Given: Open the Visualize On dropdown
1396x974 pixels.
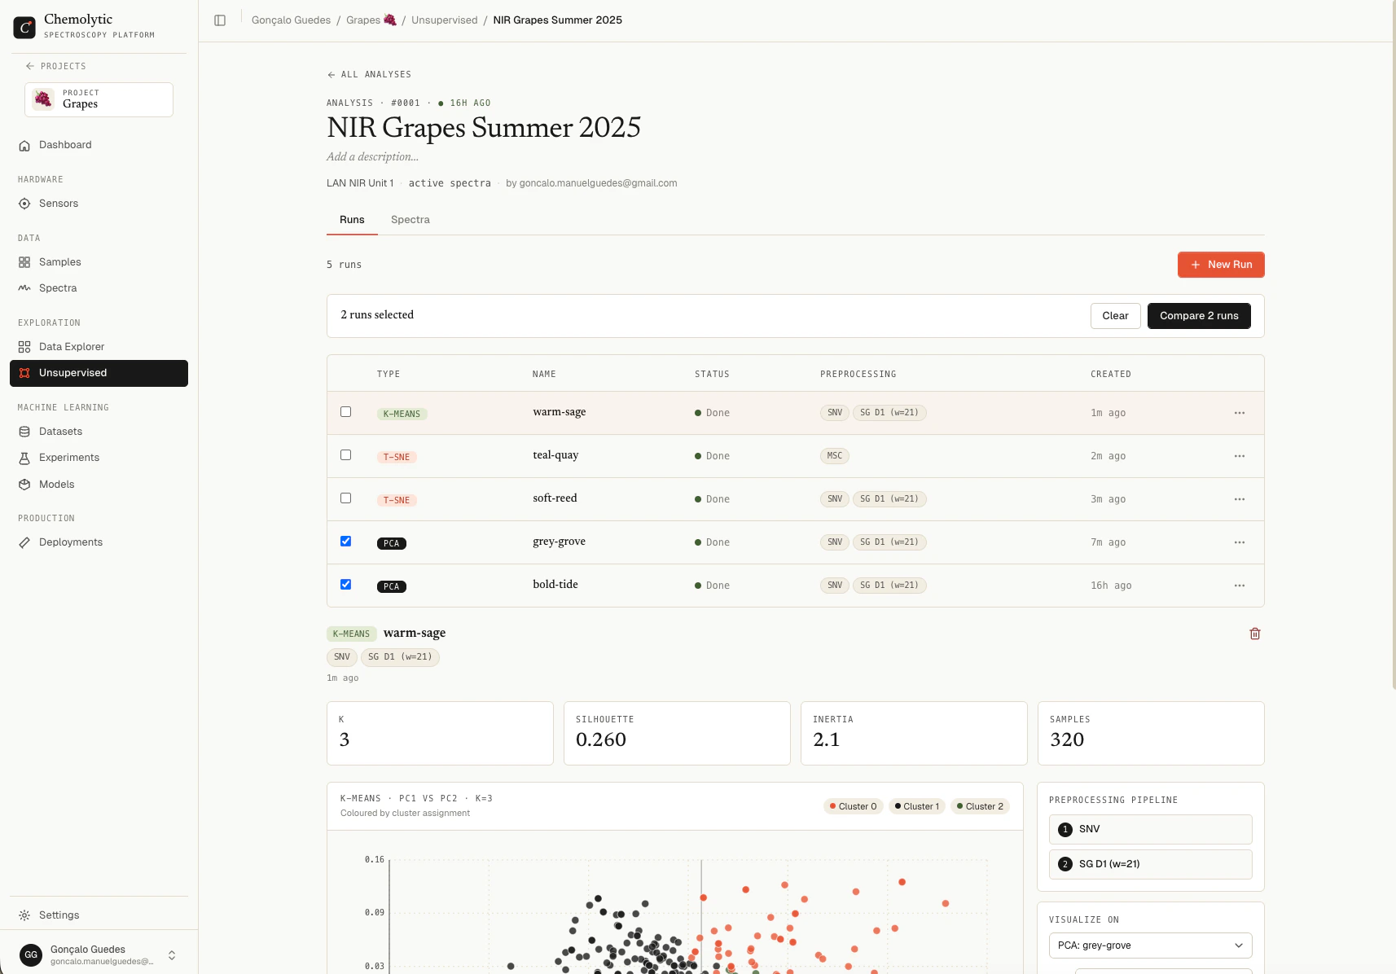Looking at the screenshot, I should click(1150, 945).
